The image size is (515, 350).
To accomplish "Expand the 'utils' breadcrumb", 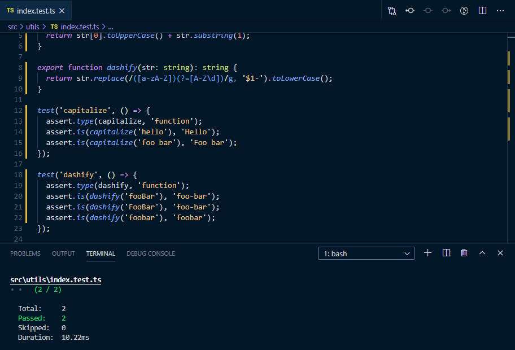I will click(x=32, y=26).
